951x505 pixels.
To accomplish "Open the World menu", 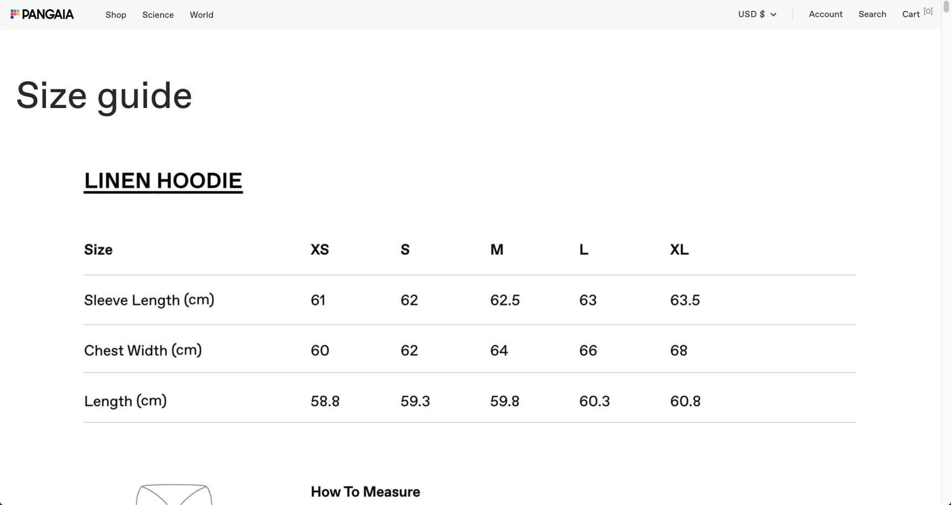I will (x=202, y=15).
